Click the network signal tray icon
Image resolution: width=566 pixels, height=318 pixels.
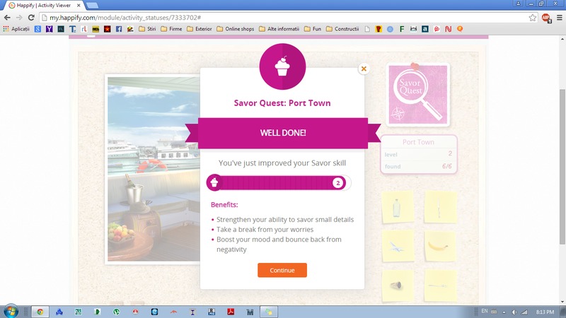[x=524, y=312]
